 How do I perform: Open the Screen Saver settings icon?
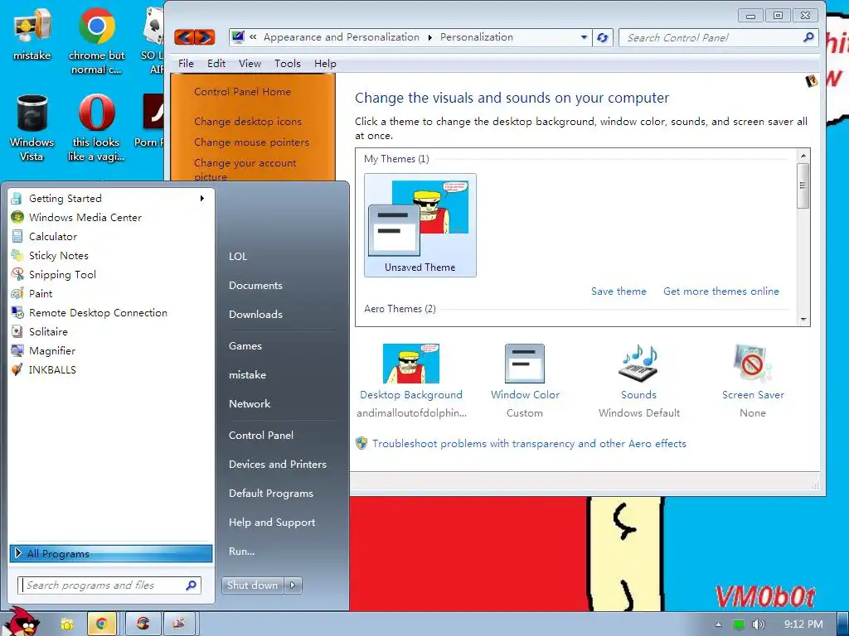point(753,363)
